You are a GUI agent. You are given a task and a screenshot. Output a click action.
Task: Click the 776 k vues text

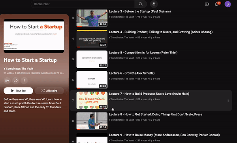coord(142,17)
